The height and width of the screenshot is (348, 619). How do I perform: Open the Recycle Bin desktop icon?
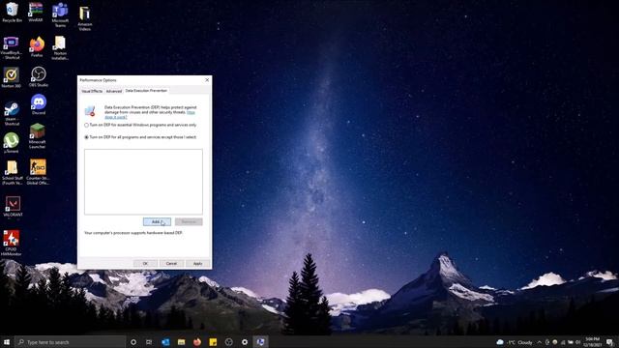(12, 12)
